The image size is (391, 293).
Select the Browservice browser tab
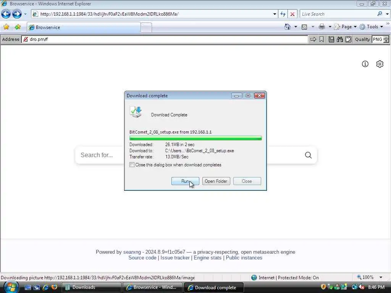coord(84,27)
